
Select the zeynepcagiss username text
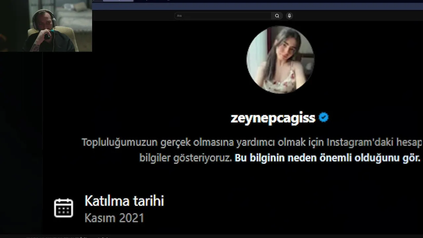click(x=273, y=118)
